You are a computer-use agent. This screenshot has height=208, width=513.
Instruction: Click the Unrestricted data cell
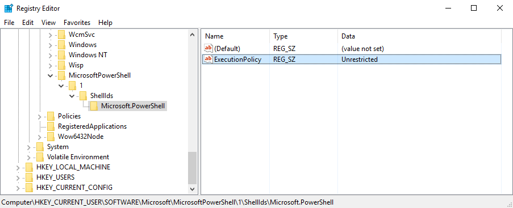pos(360,60)
